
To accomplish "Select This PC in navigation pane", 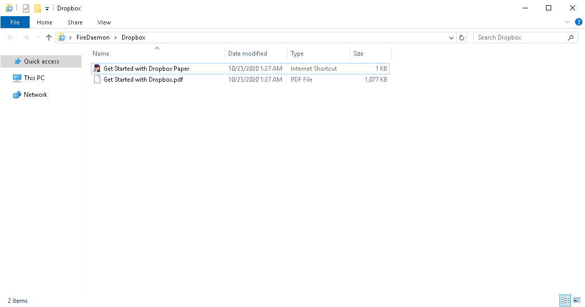I will pos(34,78).
